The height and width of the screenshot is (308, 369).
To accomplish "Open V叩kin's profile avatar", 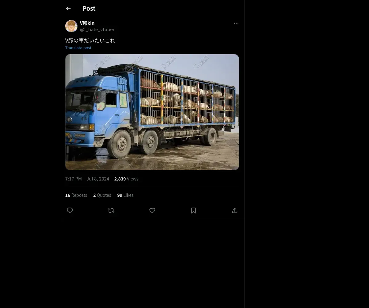I will [71, 26].
